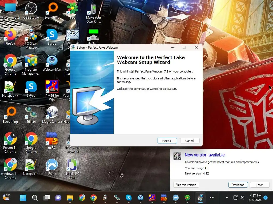Viewport: 273px width, 204px height.
Task: Select the Nokia PC Suite desktop shortcut
Action: tap(73, 169)
